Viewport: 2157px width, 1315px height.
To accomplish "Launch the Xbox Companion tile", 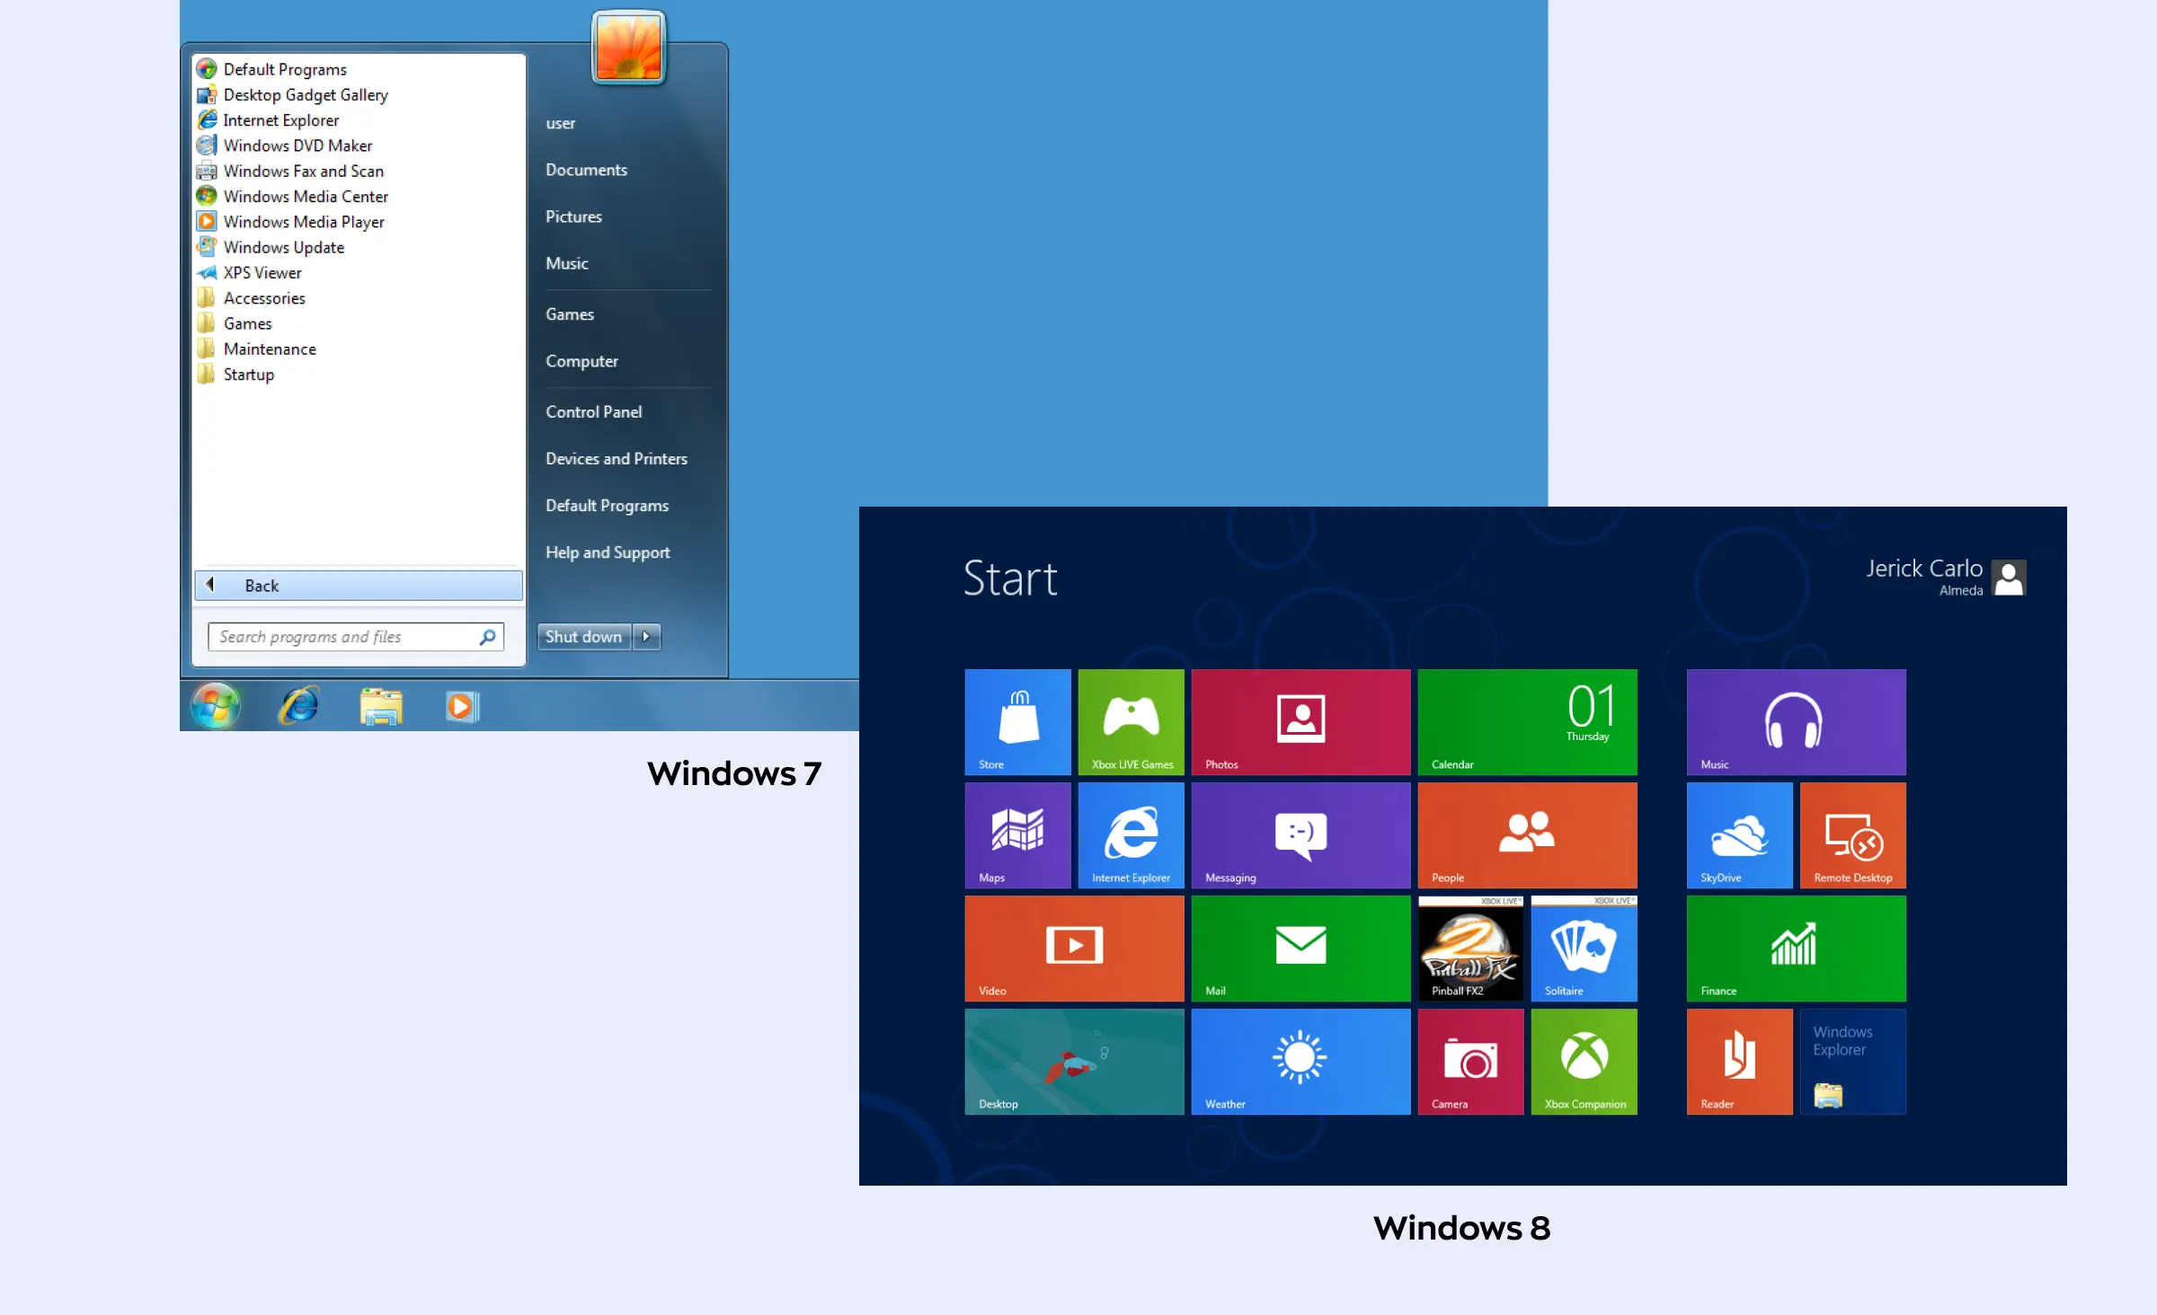I will [1584, 1061].
